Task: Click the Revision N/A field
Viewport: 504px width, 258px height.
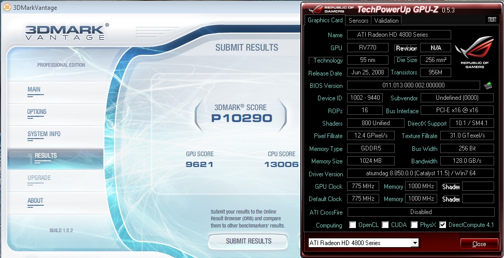Action: click(x=436, y=48)
